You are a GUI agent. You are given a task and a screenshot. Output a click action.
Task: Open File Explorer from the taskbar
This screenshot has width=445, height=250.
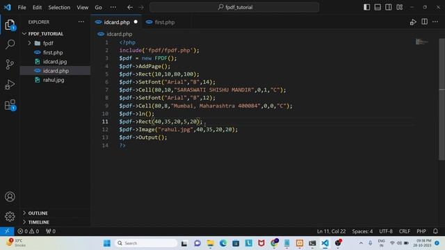click(x=210, y=243)
